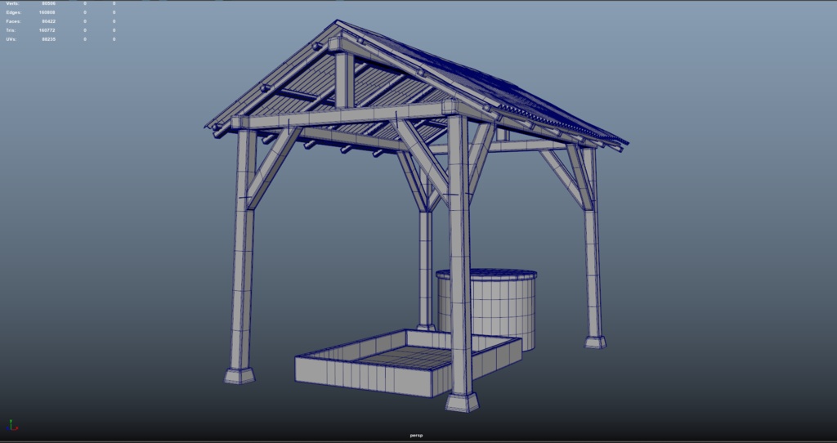Select the vertical king post under the ridge
The height and width of the screenshot is (443, 837).
pos(345,79)
